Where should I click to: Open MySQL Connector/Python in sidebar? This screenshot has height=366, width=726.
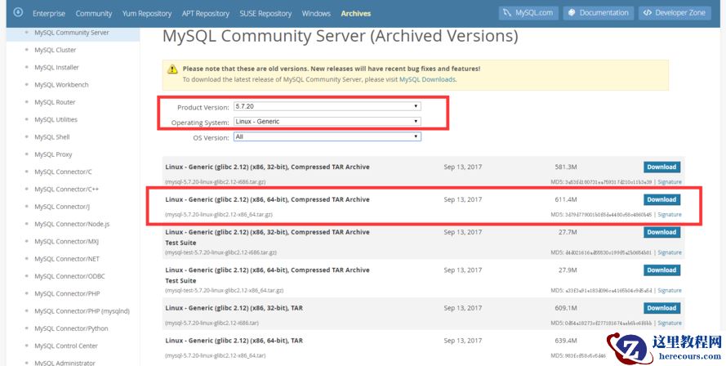[x=71, y=328]
